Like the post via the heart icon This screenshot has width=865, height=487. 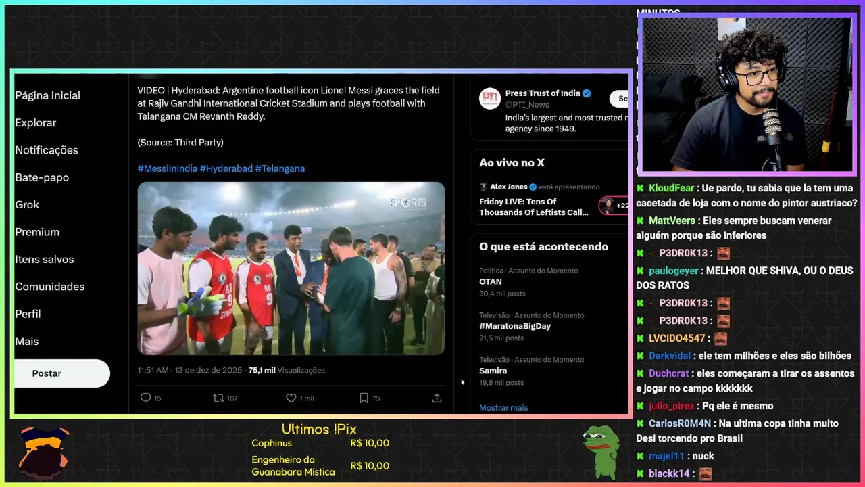pos(291,398)
